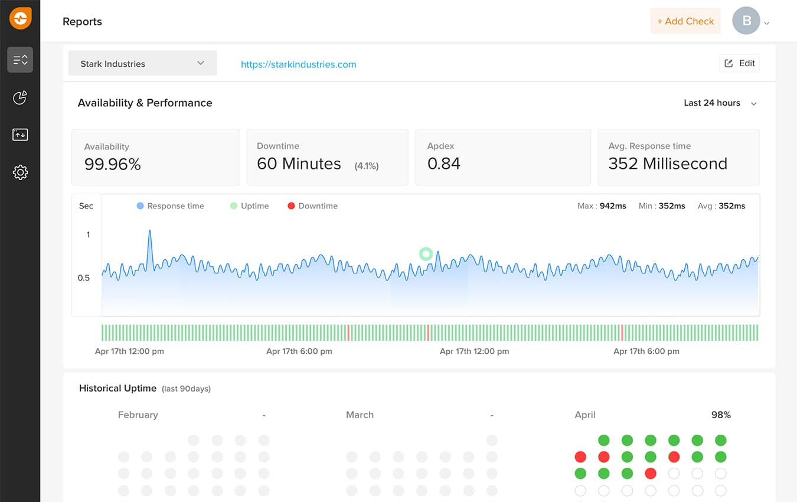
Task: Click the edit icon next to Edit label
Action: [727, 63]
